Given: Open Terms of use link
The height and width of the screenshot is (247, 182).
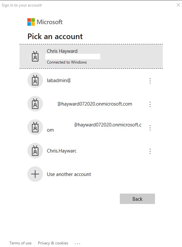Looking at the screenshot, I should pyautogui.click(x=21, y=243).
